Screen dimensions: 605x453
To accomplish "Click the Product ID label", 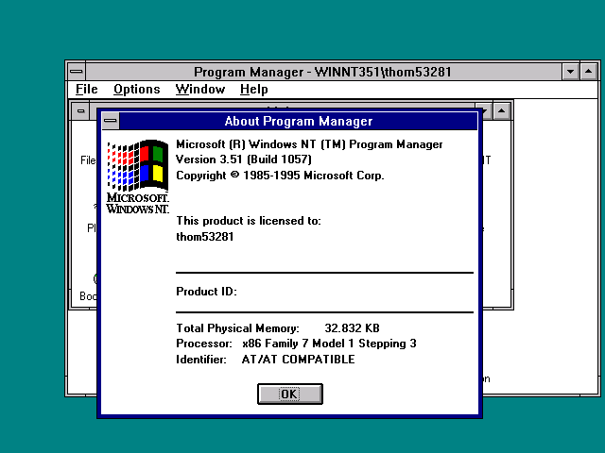I will pyautogui.click(x=206, y=292).
